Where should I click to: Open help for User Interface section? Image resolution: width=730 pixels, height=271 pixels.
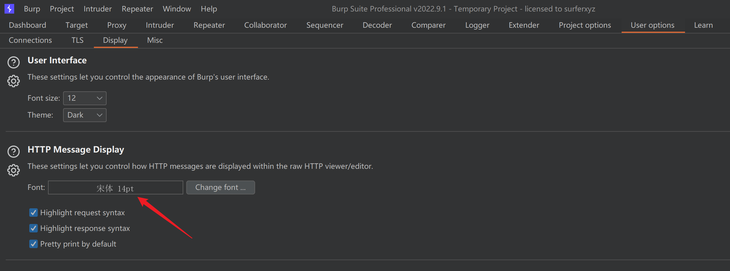pyautogui.click(x=14, y=62)
